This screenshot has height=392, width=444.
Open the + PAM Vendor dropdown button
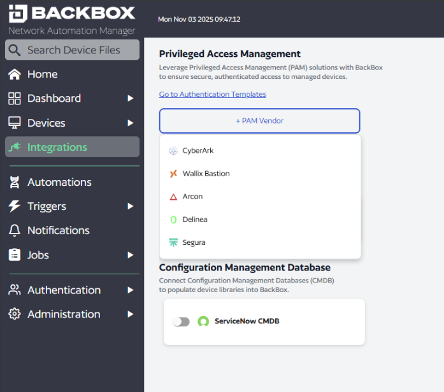pos(259,121)
